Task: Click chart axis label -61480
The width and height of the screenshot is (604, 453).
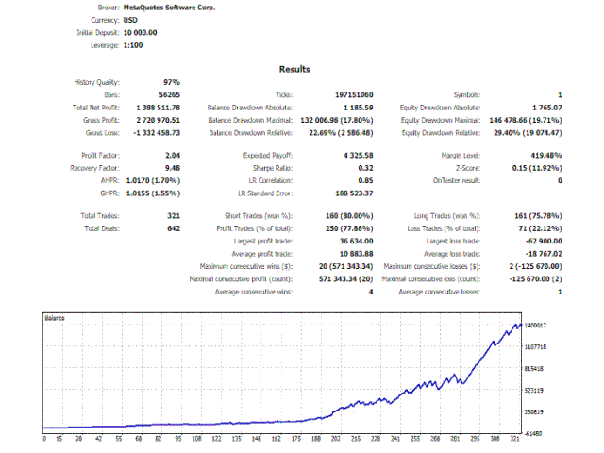Action: (533, 434)
